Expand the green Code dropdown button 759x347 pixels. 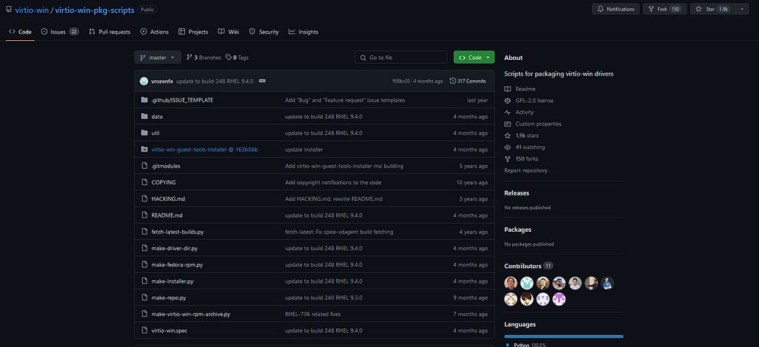(x=474, y=57)
